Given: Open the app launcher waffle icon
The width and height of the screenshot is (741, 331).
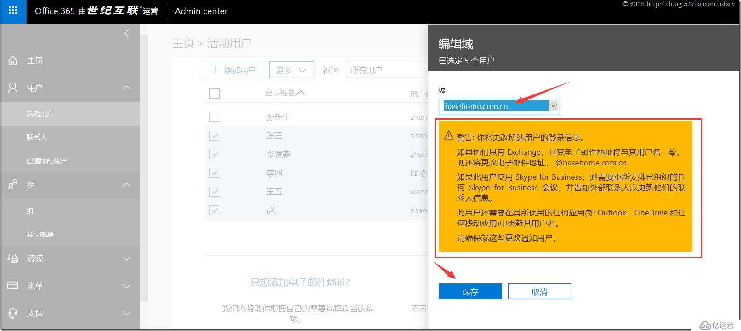Looking at the screenshot, I should pos(13,11).
